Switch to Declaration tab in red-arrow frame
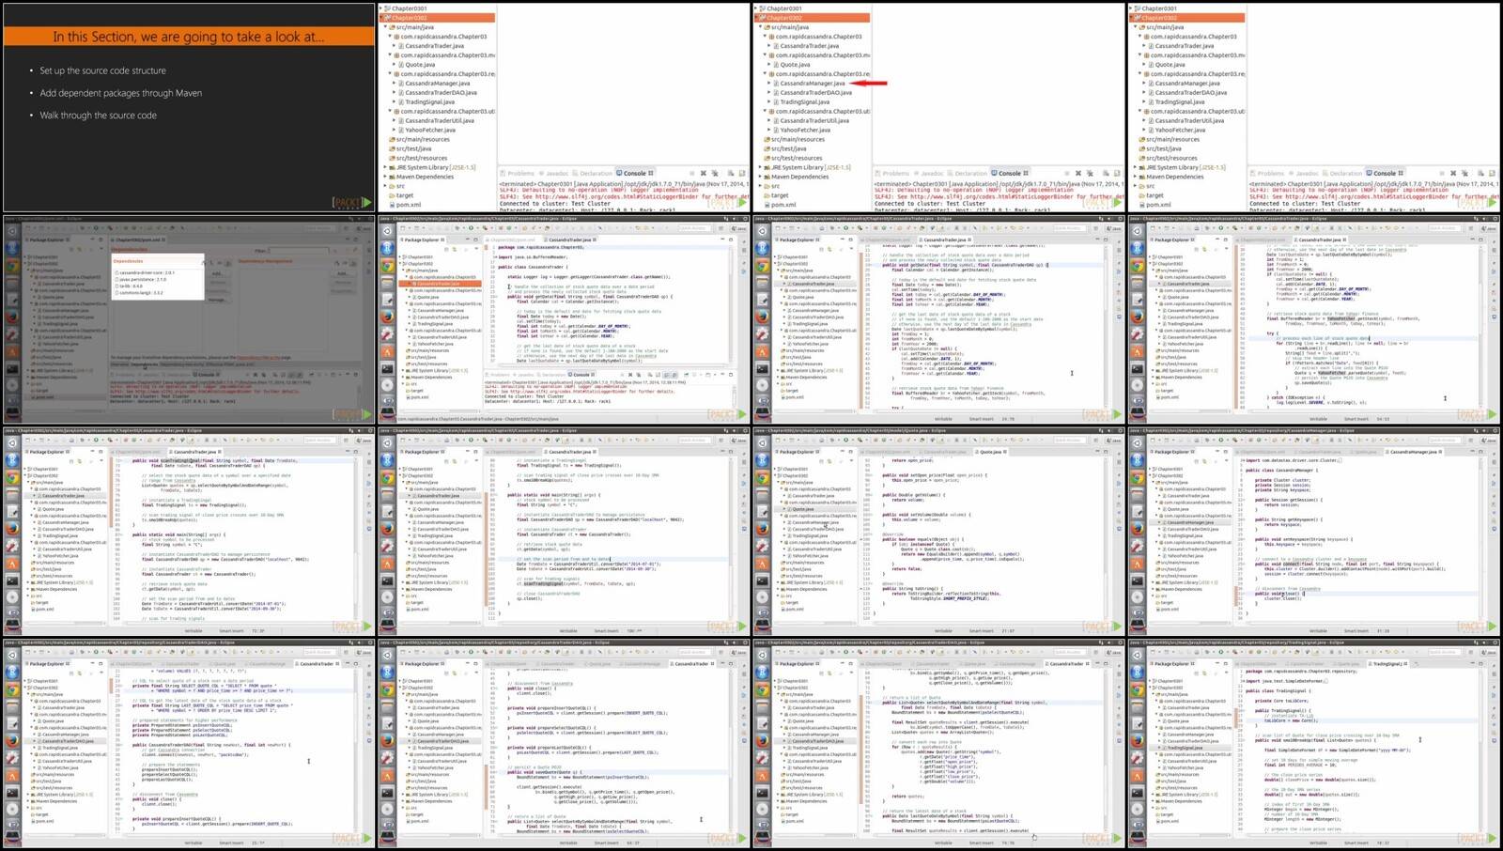Viewport: 1503px width, 851px height. tap(968, 173)
